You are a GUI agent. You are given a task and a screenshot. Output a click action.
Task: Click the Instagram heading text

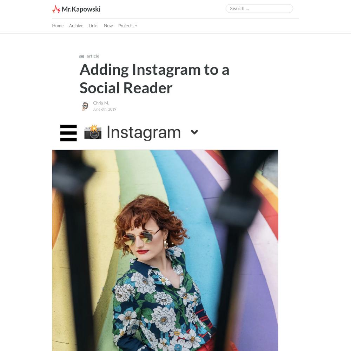tap(144, 133)
